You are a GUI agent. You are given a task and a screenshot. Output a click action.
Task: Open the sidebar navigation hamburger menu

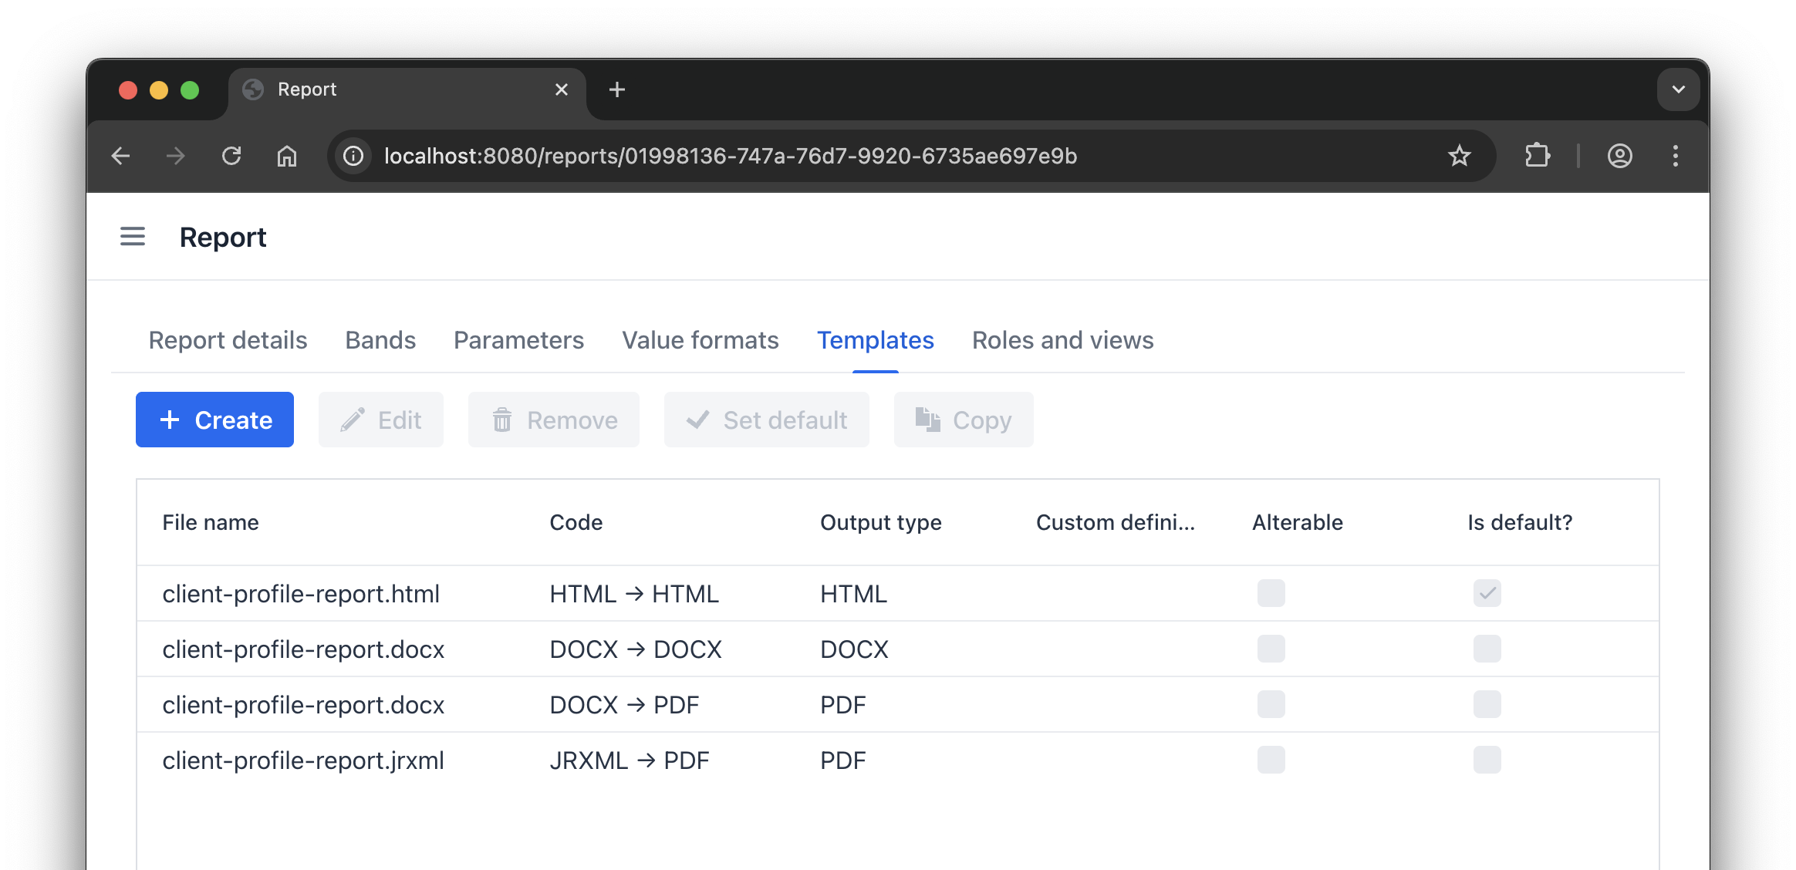[132, 237]
